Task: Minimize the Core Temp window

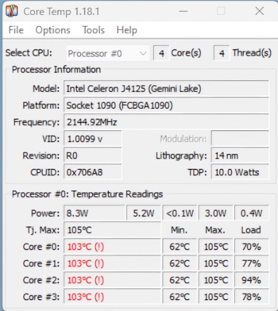Action: tap(183, 11)
